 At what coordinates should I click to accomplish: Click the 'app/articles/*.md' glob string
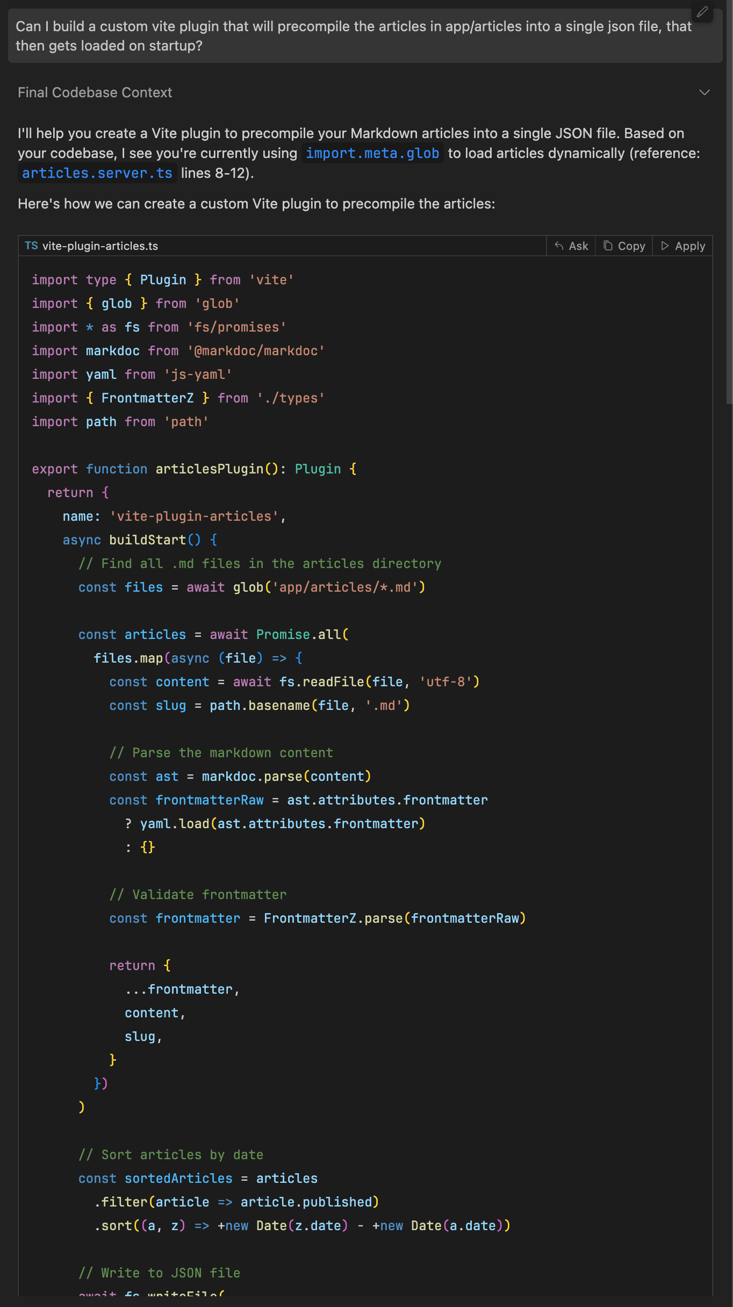coord(345,587)
